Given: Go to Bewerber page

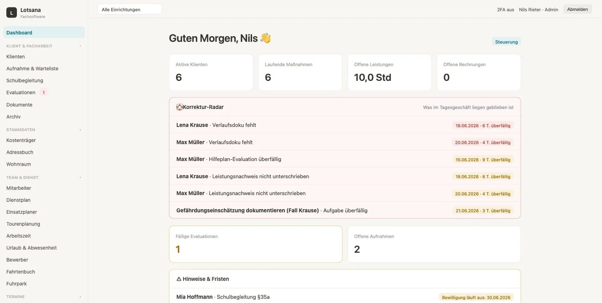Looking at the screenshot, I should coord(44,260).
